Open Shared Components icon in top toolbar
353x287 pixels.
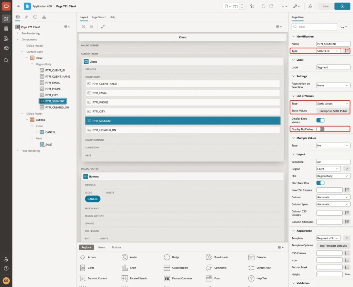[311, 6]
